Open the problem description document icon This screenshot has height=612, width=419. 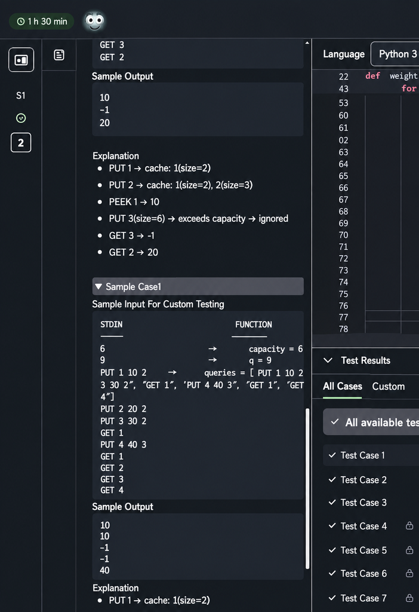pyautogui.click(x=59, y=55)
